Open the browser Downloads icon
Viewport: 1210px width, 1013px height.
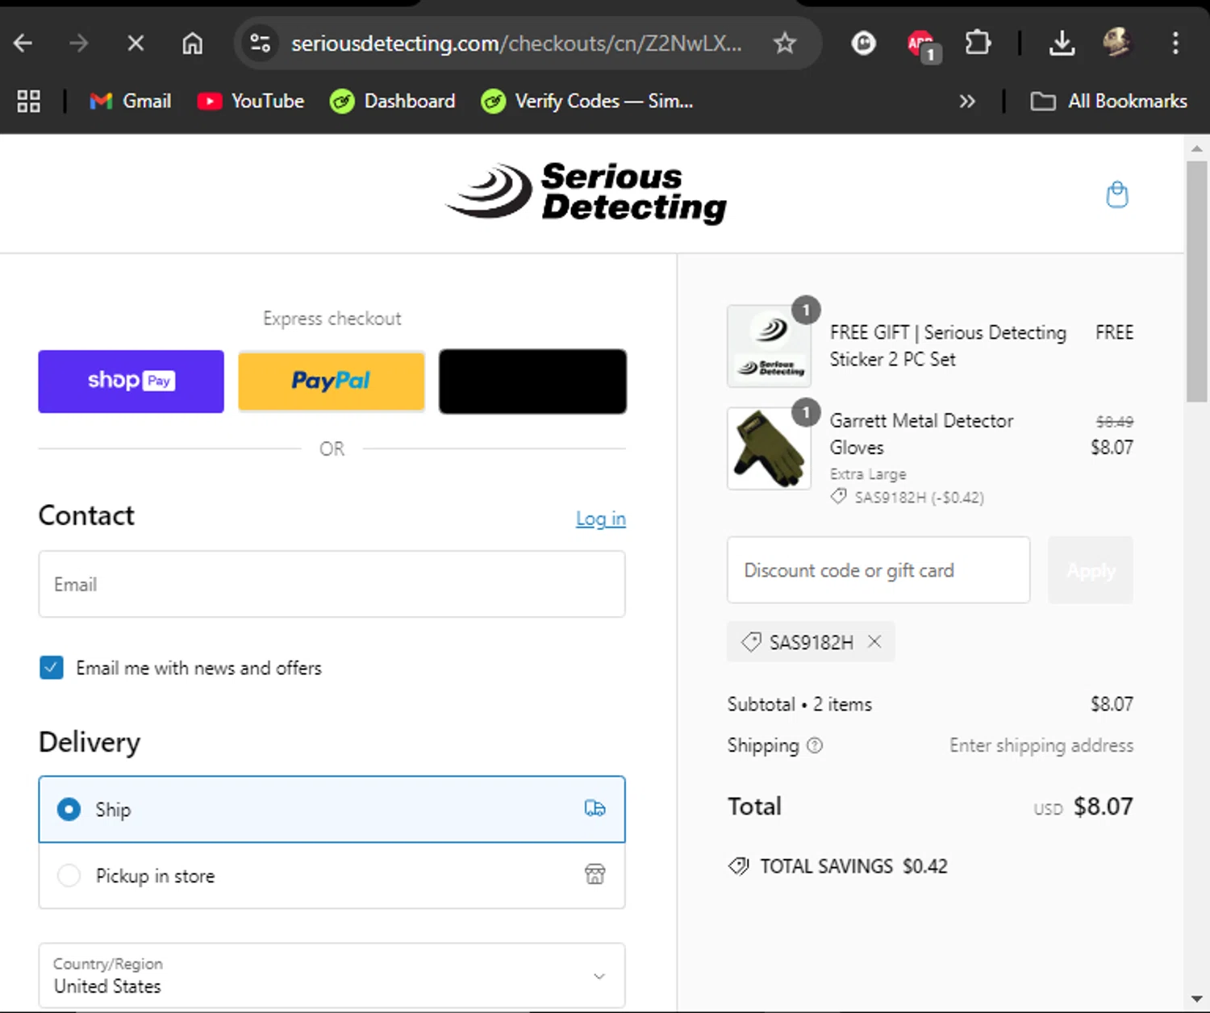pyautogui.click(x=1062, y=43)
